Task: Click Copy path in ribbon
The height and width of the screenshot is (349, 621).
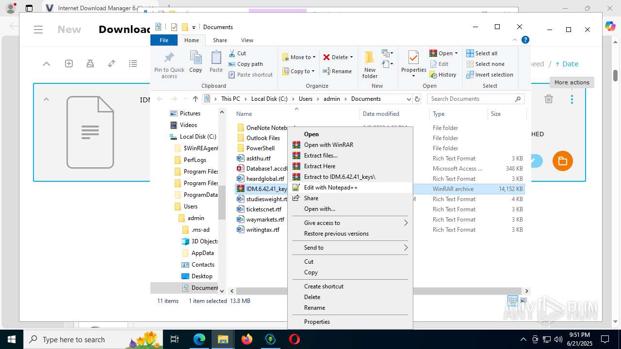Action: (245, 64)
